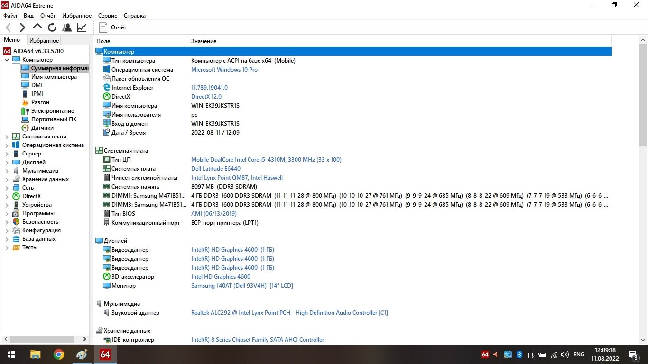The height and width of the screenshot is (364, 648).
Task: Click the Отчёт report toolbar button
Action: [113, 27]
